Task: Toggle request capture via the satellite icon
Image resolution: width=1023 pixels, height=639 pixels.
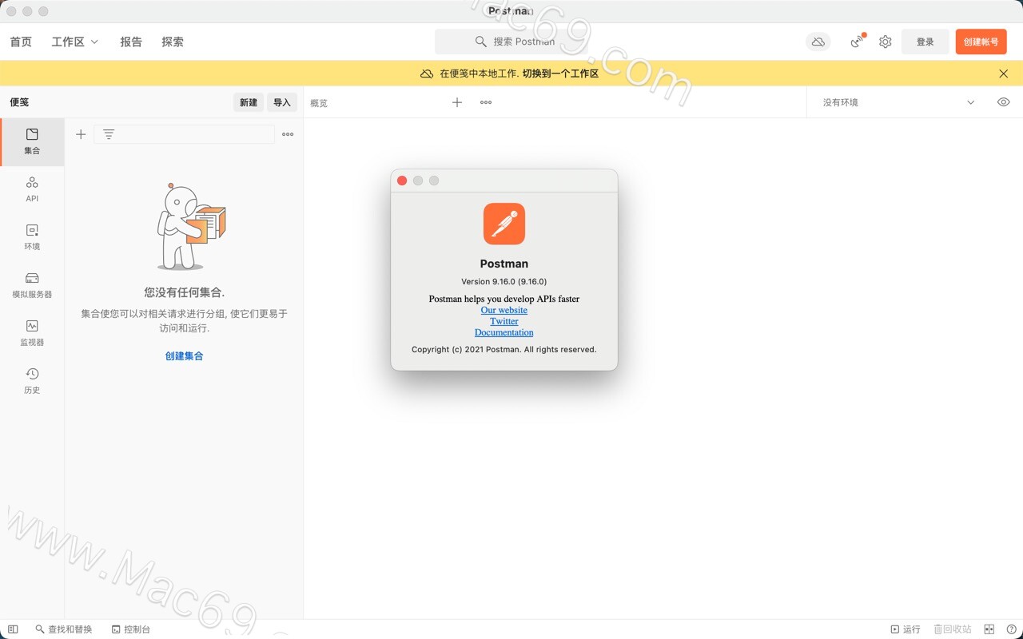Action: 855,42
